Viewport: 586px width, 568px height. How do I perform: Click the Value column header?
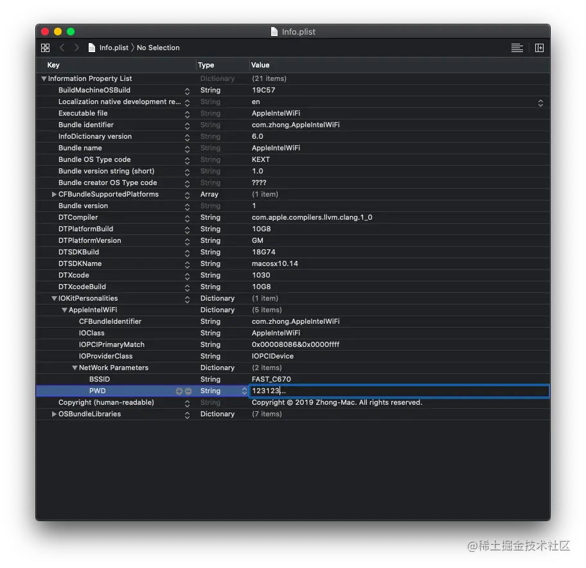pyautogui.click(x=260, y=65)
